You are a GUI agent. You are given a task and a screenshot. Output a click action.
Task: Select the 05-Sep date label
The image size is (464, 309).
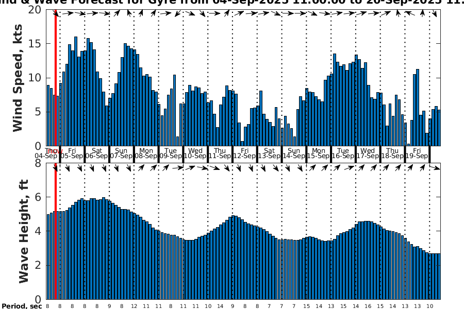pyautogui.click(x=72, y=156)
